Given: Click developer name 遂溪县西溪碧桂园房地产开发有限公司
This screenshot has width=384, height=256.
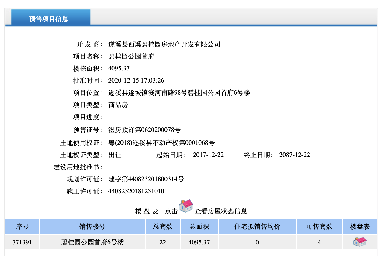Looking at the screenshot, I should click(164, 44).
